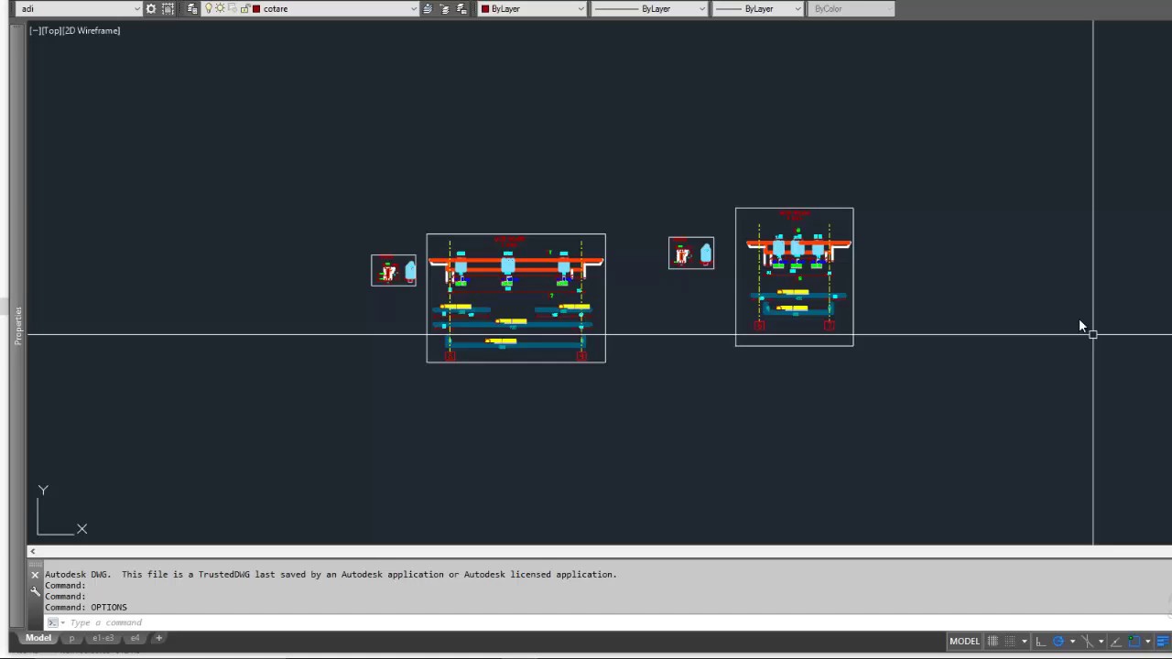The image size is (1172, 659).
Task: Expand object snap options arrow
Action: coord(1148,641)
